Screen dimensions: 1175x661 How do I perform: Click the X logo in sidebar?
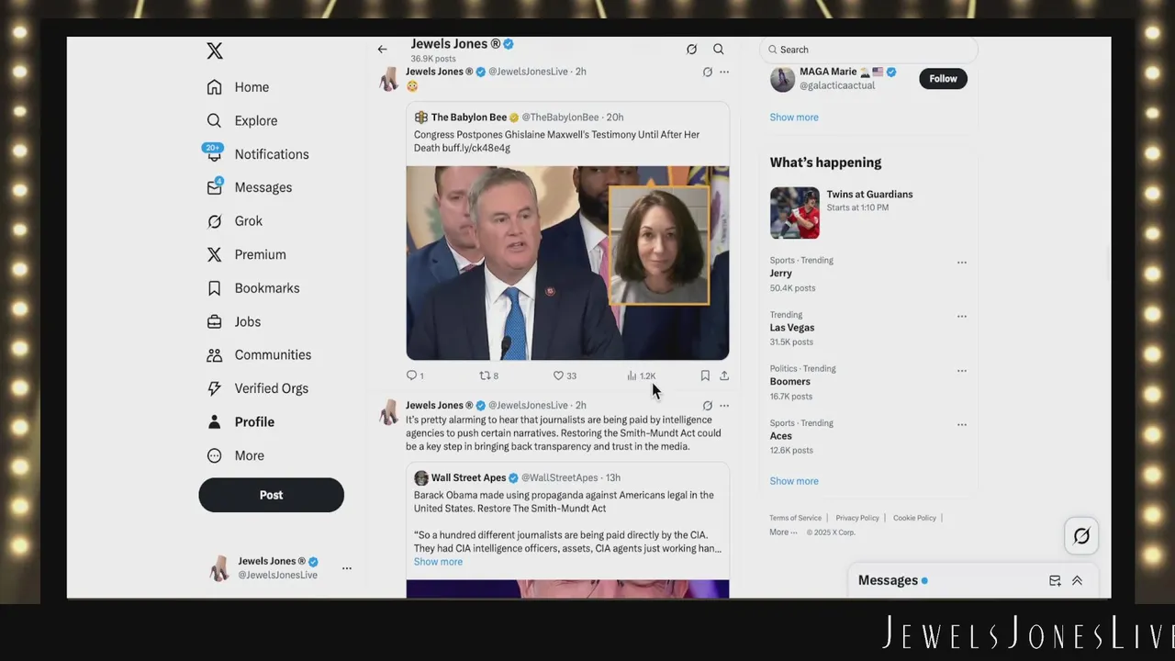coord(215,51)
